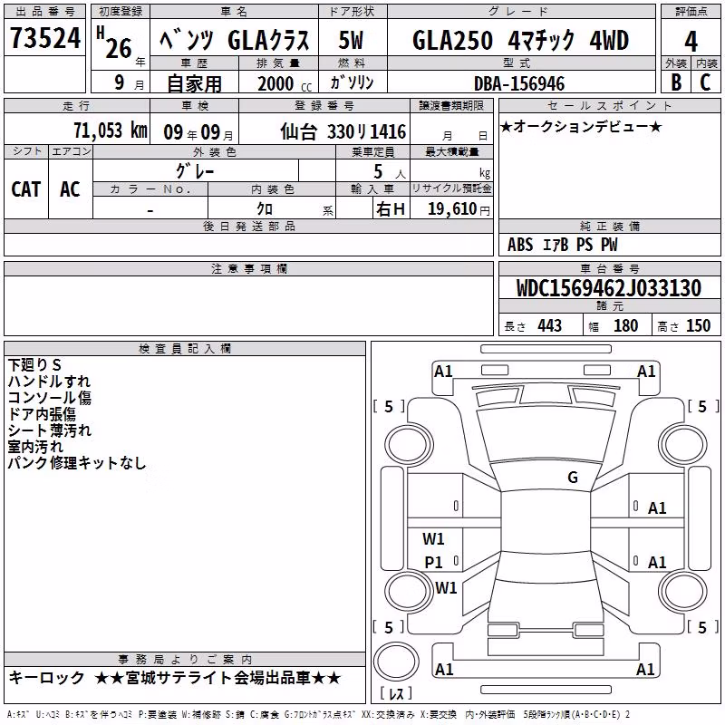Click inspector note シート薄汚れ
This screenshot has height=725, width=725.
click(50, 430)
